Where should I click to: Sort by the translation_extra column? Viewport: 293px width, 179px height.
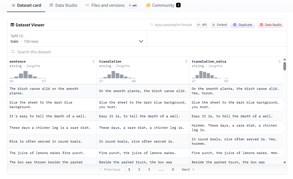[x=279, y=62]
